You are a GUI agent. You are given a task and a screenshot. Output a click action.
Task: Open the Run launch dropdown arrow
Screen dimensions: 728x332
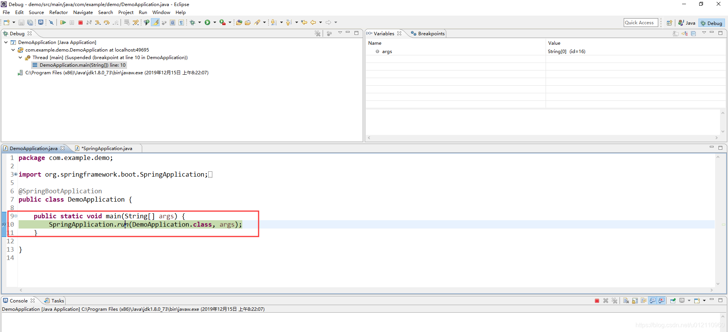pos(215,22)
